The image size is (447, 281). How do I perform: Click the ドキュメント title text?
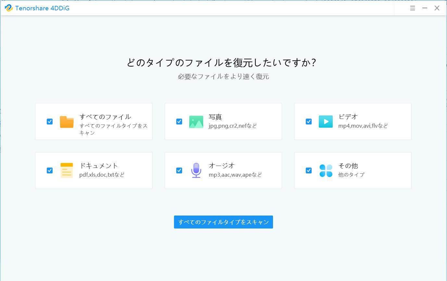coord(99,166)
